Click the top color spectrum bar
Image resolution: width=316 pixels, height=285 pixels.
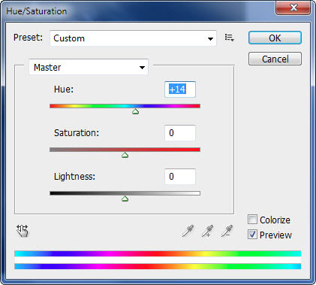pyautogui.click(x=158, y=253)
